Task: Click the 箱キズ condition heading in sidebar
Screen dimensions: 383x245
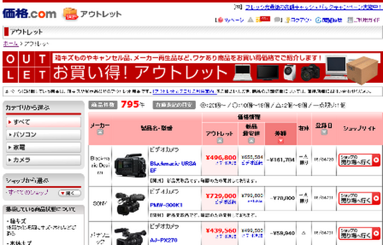Action: click(18, 221)
